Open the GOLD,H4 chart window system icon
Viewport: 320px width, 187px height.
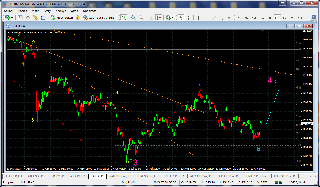point(8,26)
